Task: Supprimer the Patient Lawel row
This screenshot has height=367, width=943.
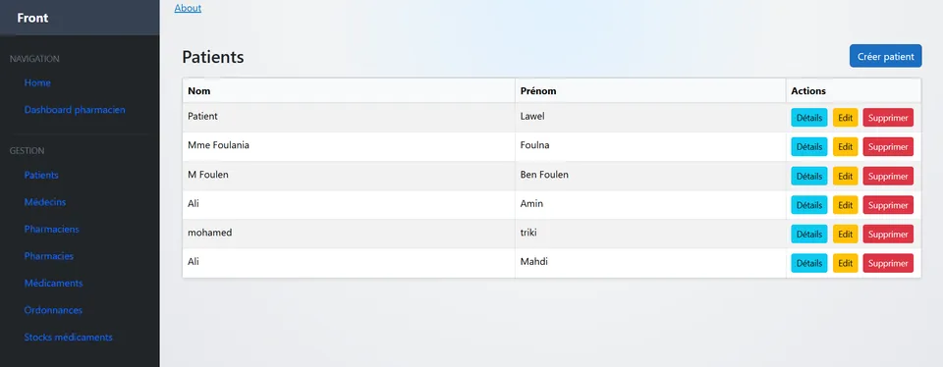Action: [x=888, y=118]
